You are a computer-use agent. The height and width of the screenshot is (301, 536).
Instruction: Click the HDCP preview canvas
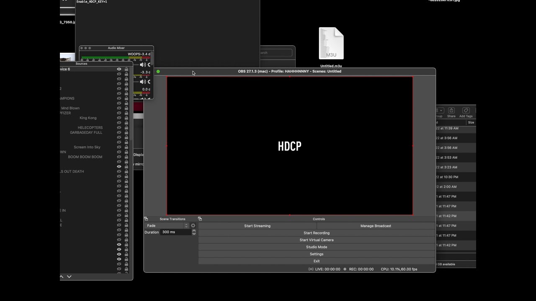[290, 146]
